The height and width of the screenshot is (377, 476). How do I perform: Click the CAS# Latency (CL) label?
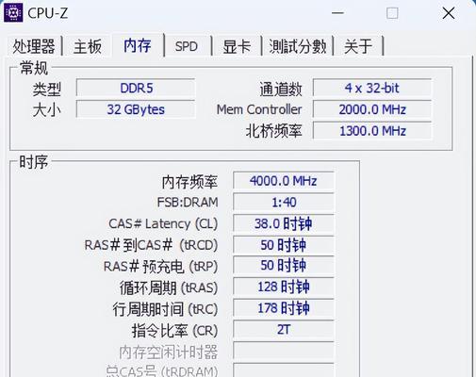(x=163, y=224)
